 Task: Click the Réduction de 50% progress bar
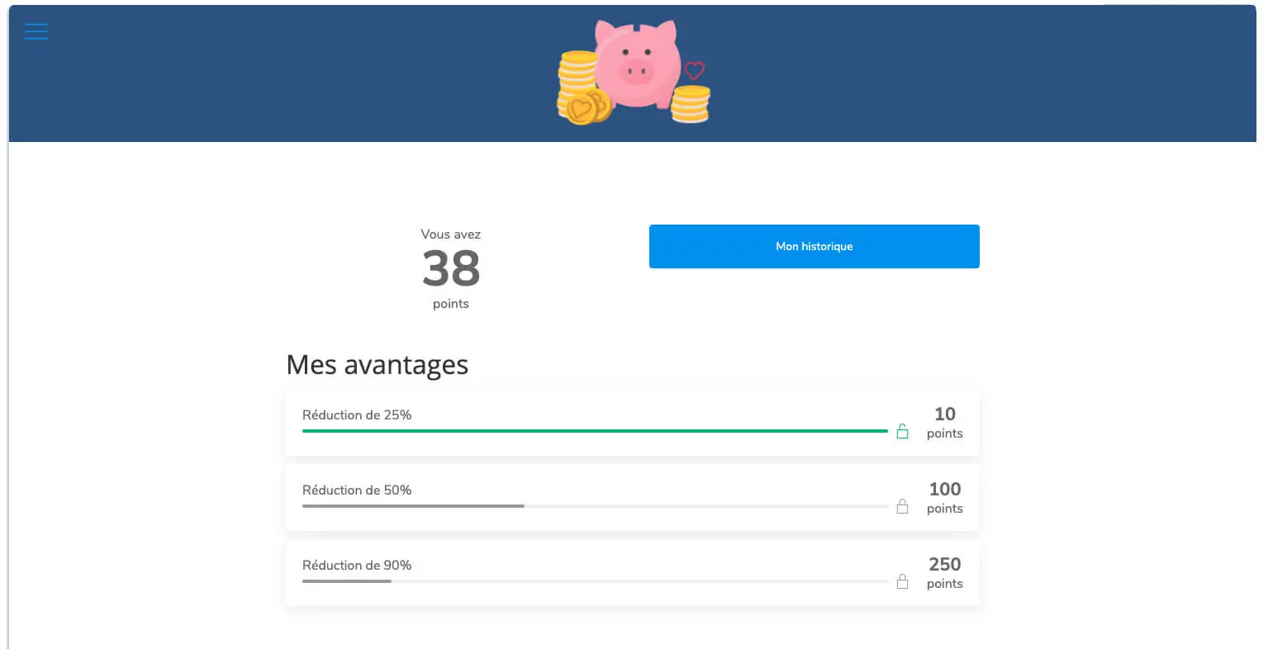(595, 506)
